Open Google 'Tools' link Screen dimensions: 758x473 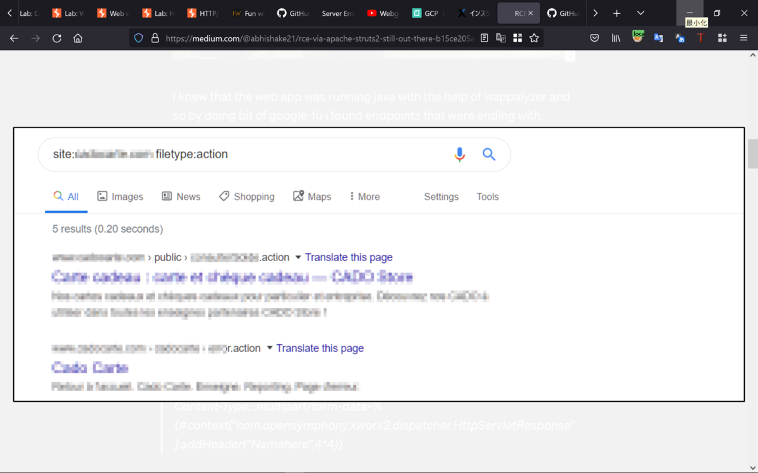click(x=488, y=197)
